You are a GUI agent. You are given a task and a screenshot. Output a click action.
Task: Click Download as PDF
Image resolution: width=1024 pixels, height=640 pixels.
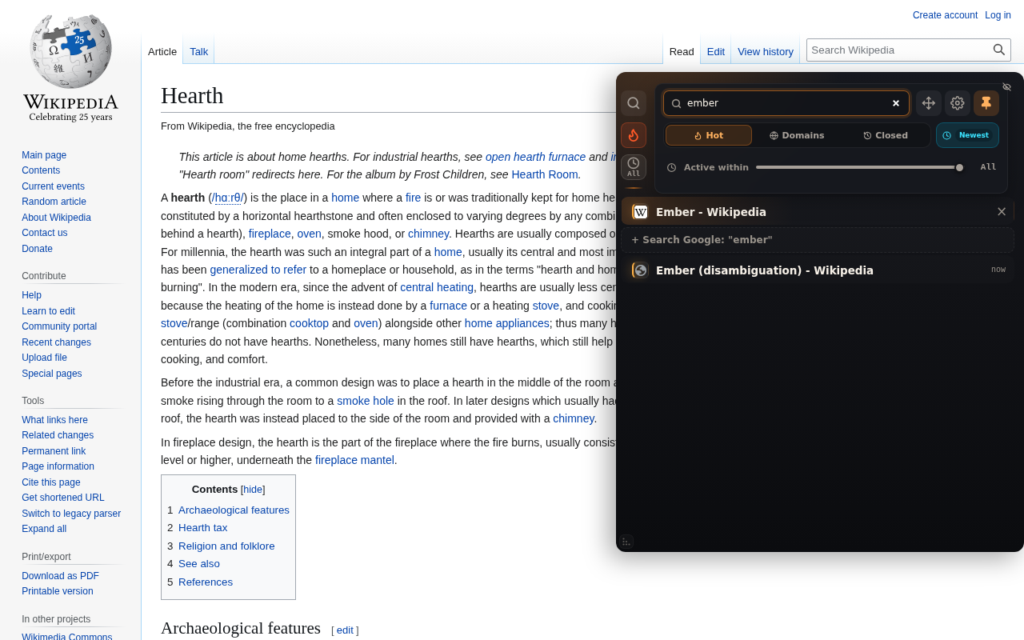pyautogui.click(x=60, y=576)
